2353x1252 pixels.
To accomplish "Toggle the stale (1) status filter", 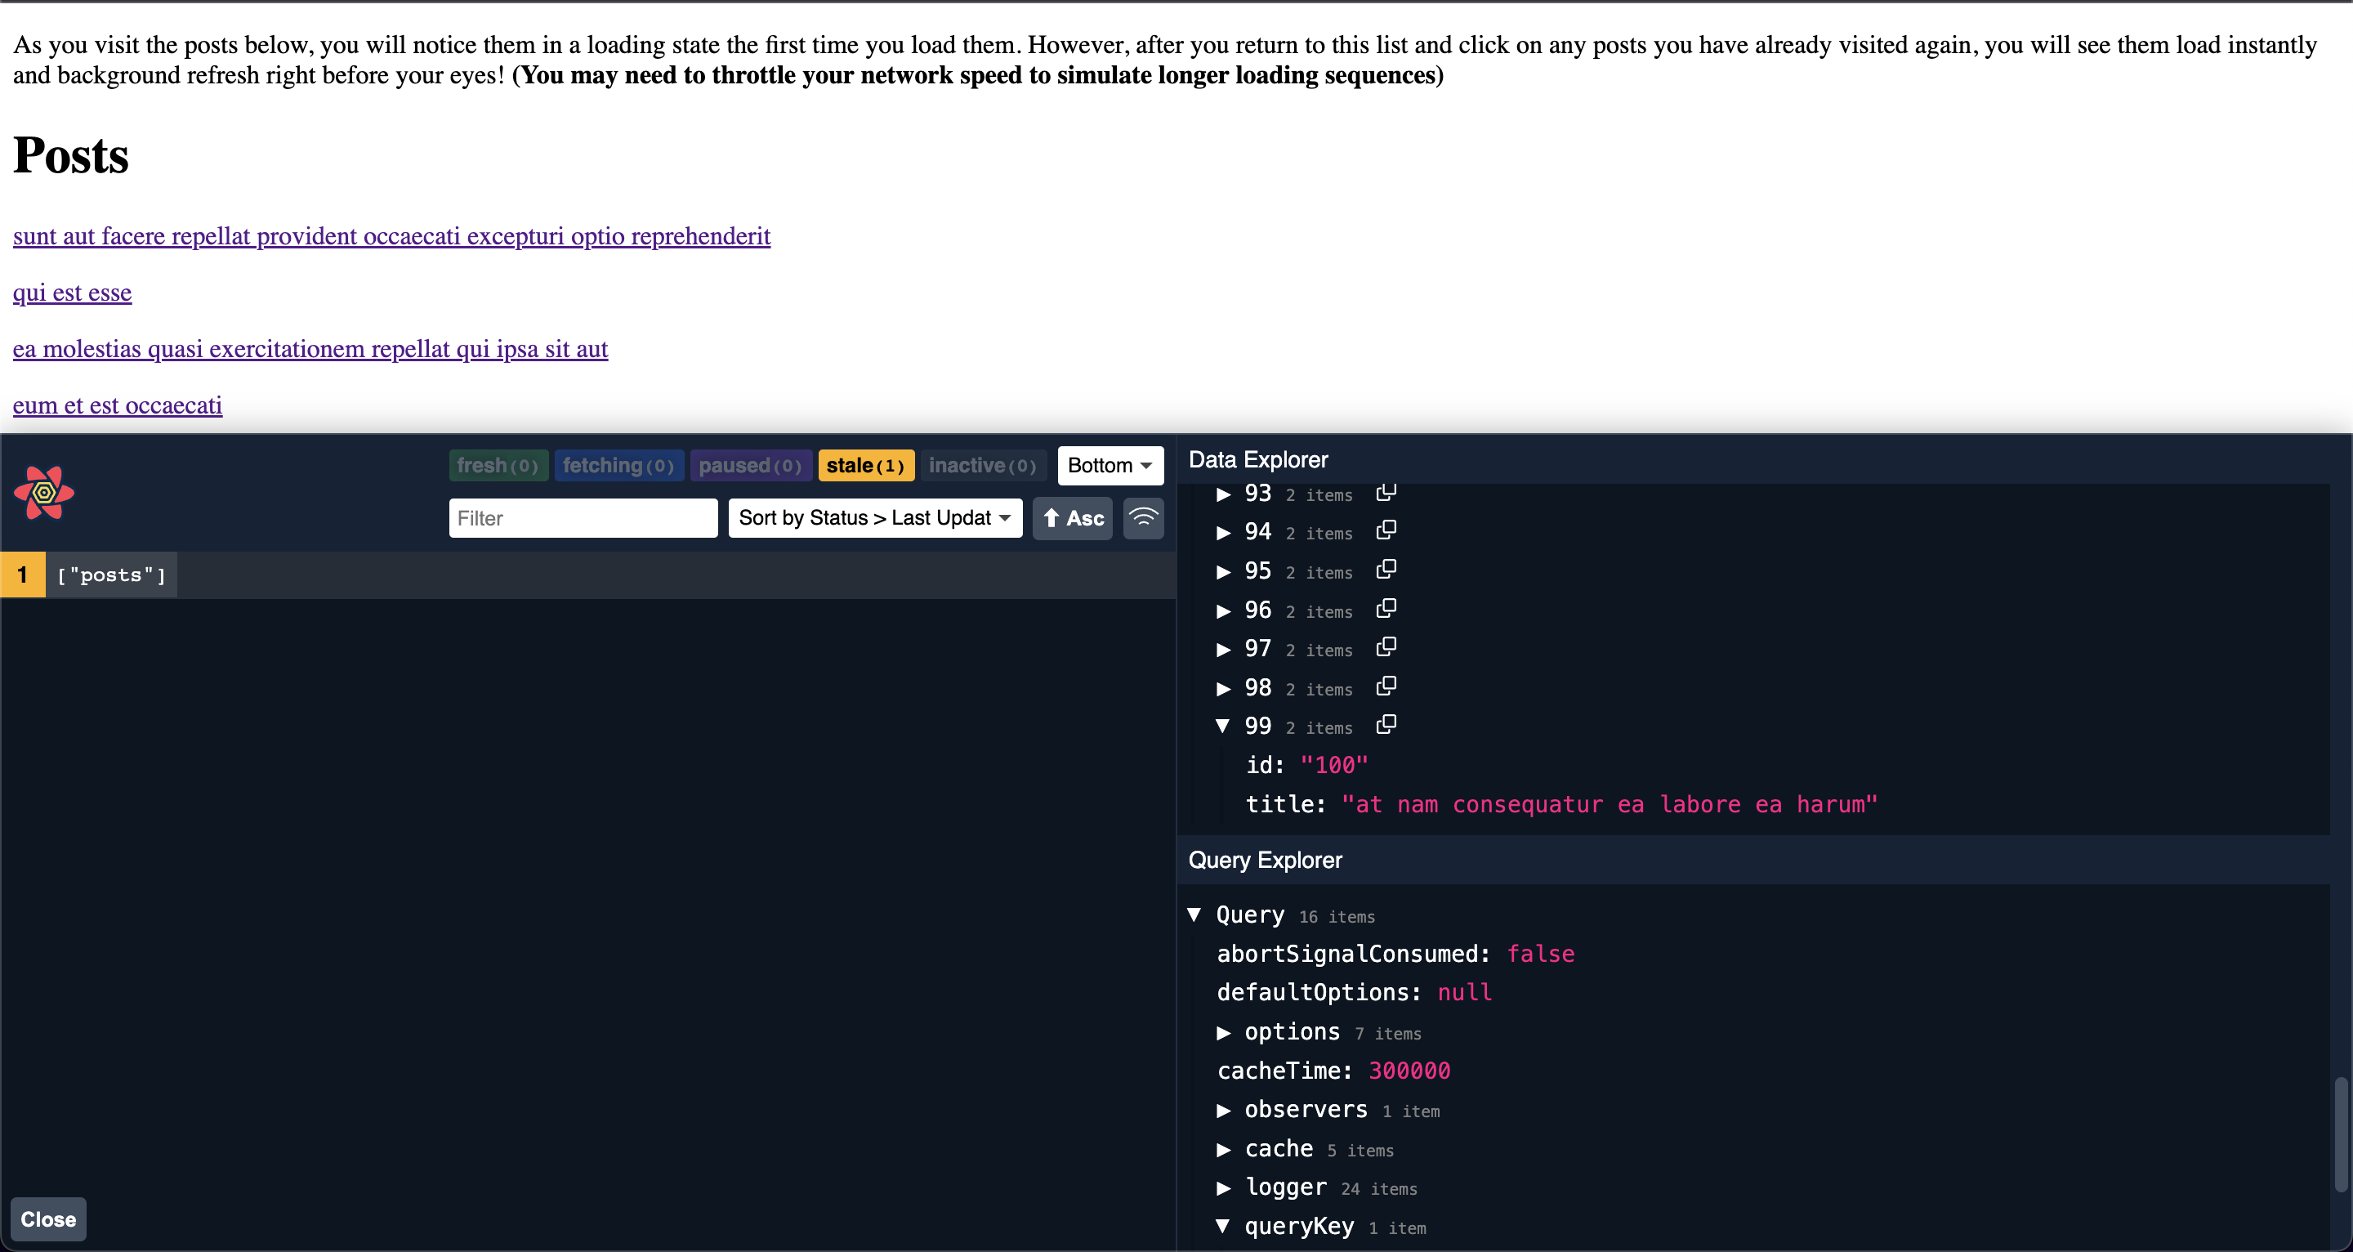I will (865, 465).
